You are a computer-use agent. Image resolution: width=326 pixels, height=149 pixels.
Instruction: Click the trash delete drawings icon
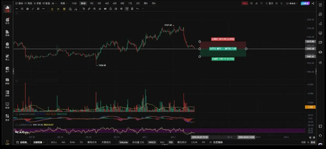click(132, 9)
